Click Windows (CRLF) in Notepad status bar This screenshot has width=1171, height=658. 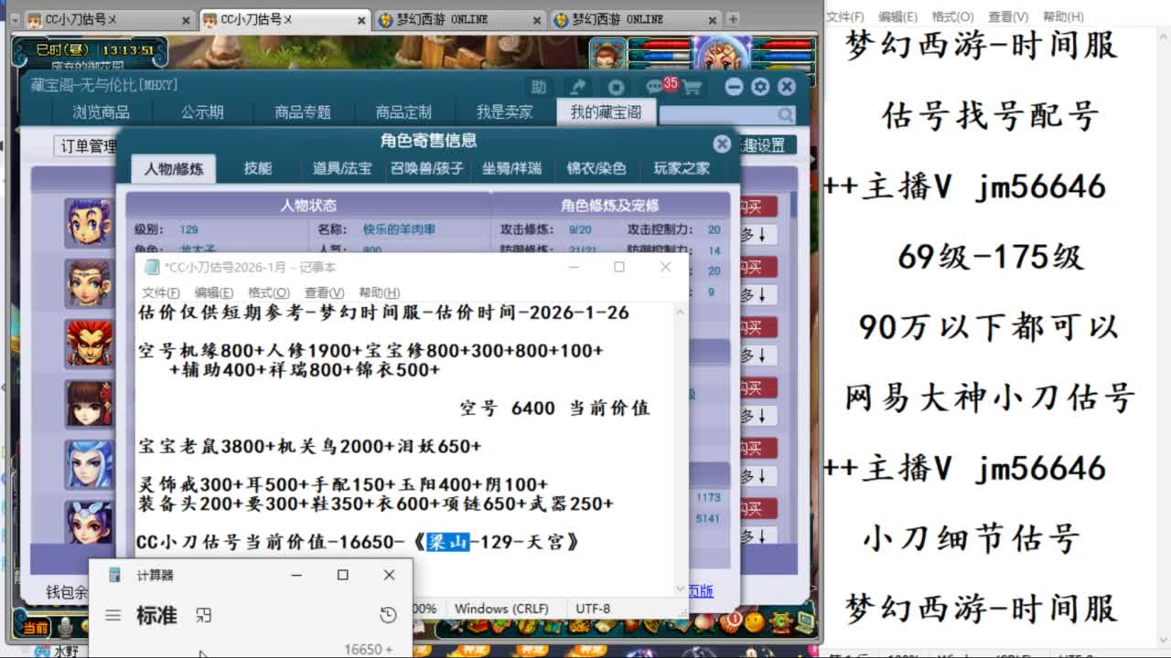click(x=501, y=609)
